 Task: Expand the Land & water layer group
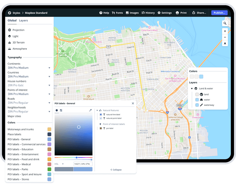[192, 88]
